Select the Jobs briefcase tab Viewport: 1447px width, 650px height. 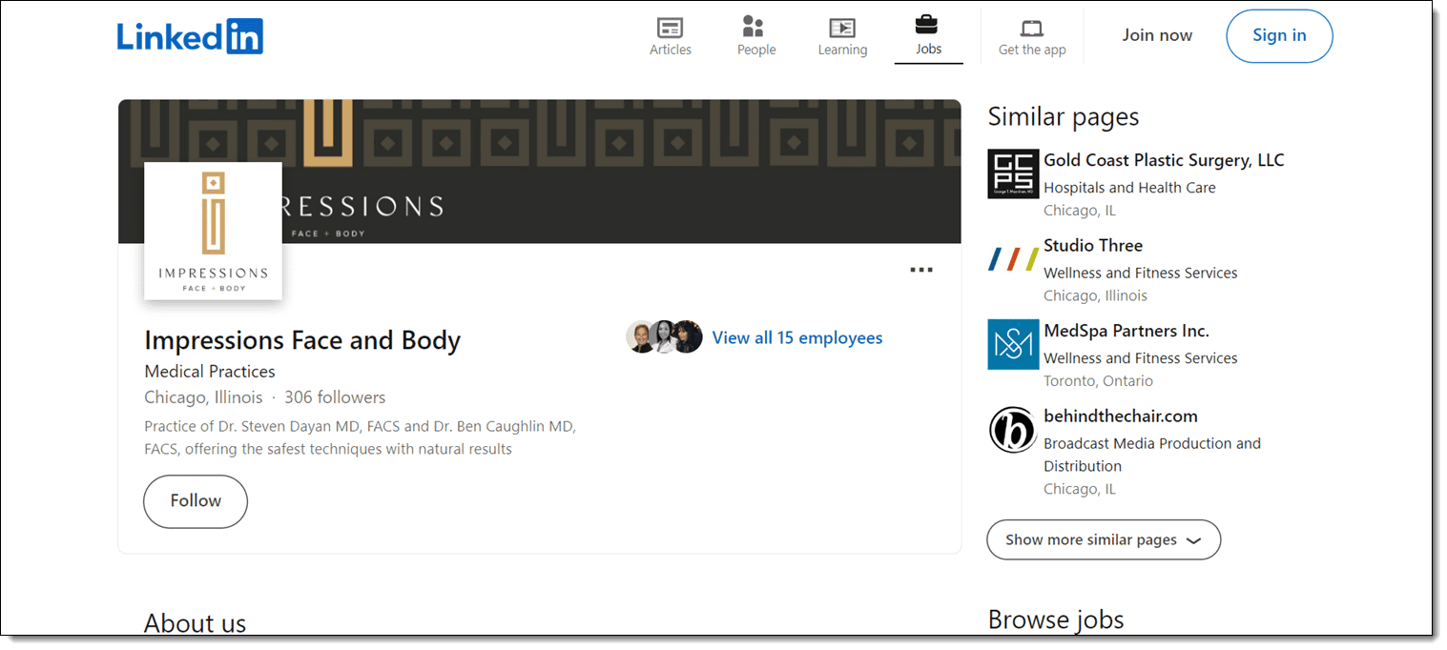[928, 26]
